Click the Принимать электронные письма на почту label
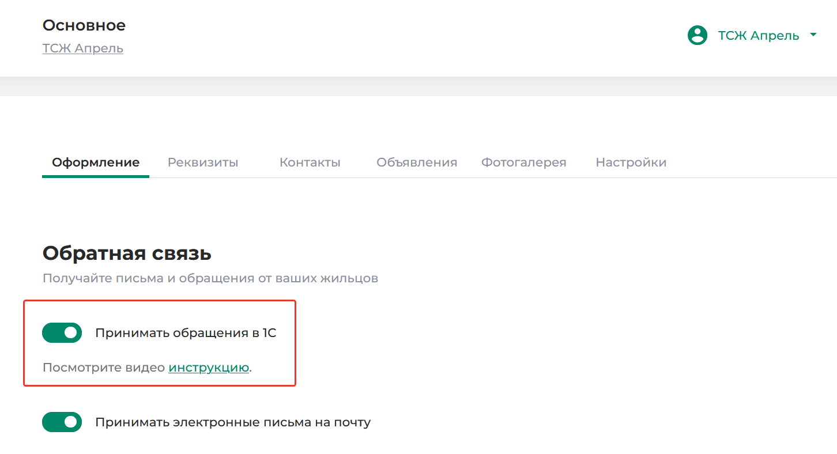The height and width of the screenshot is (454, 837). pyautogui.click(x=233, y=422)
